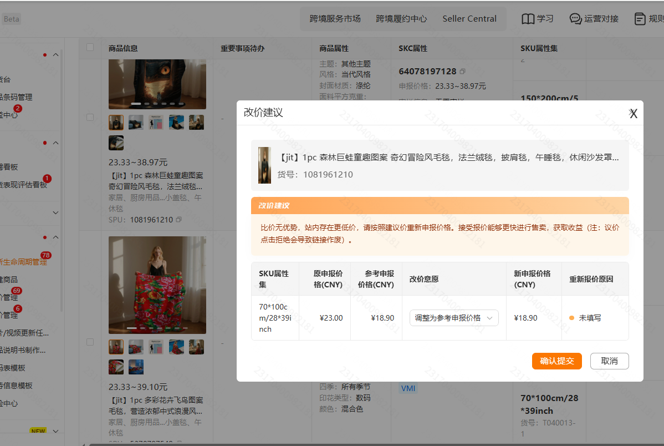Click the 规则 document icon
The height and width of the screenshot is (446, 664).
(x=640, y=19)
